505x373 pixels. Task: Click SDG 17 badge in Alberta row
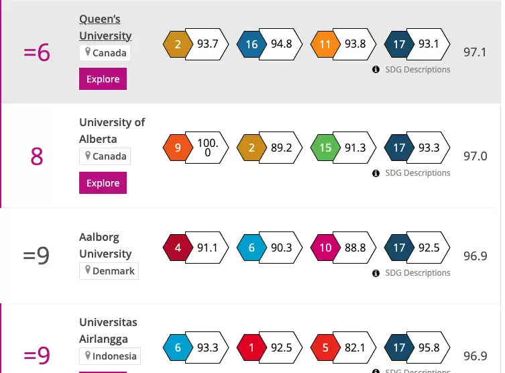coord(399,148)
